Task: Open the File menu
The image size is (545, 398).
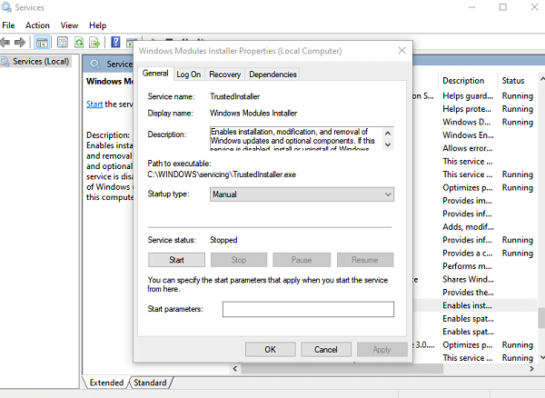Action: [8, 25]
